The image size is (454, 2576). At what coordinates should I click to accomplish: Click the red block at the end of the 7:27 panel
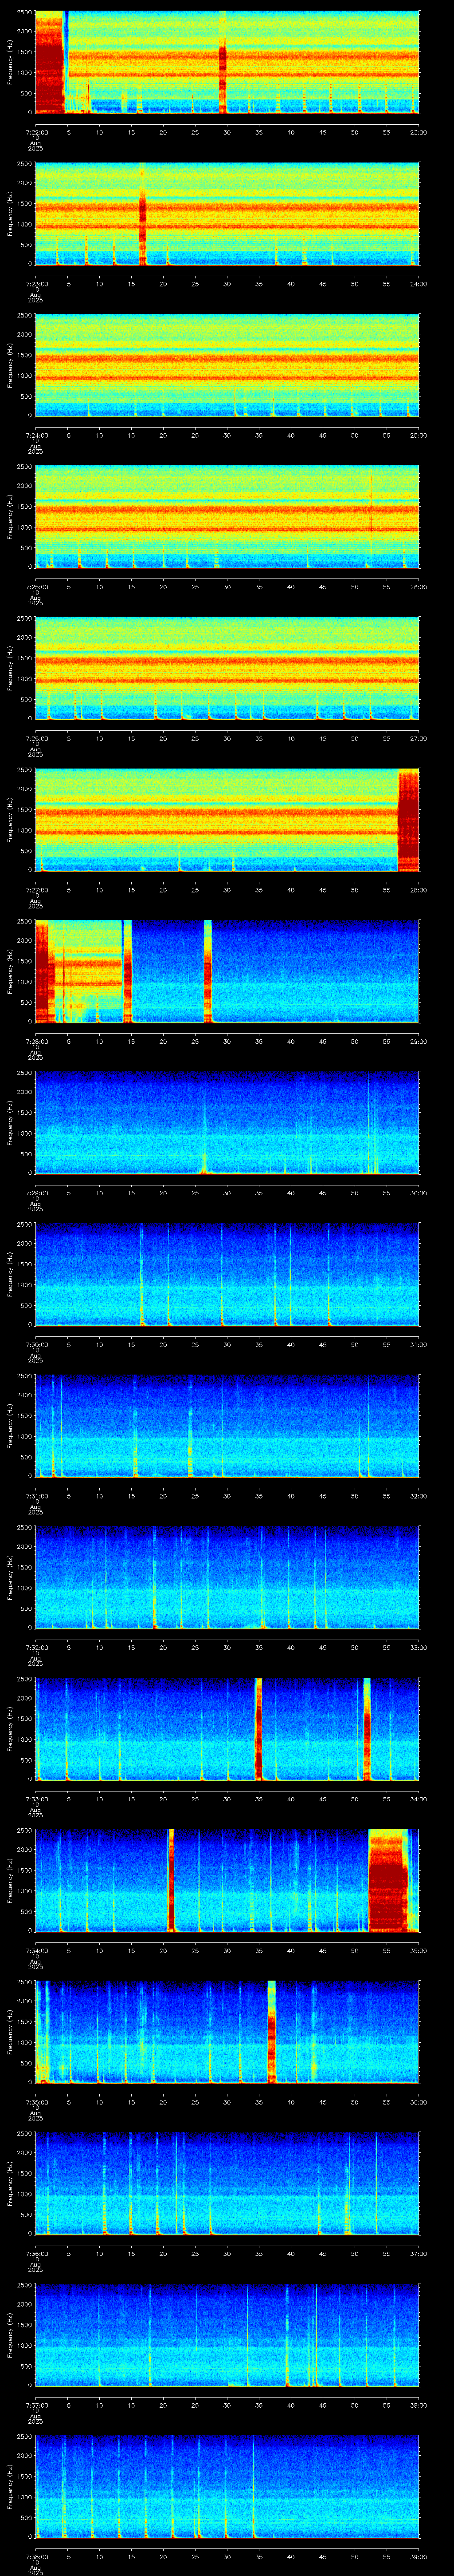click(x=408, y=819)
